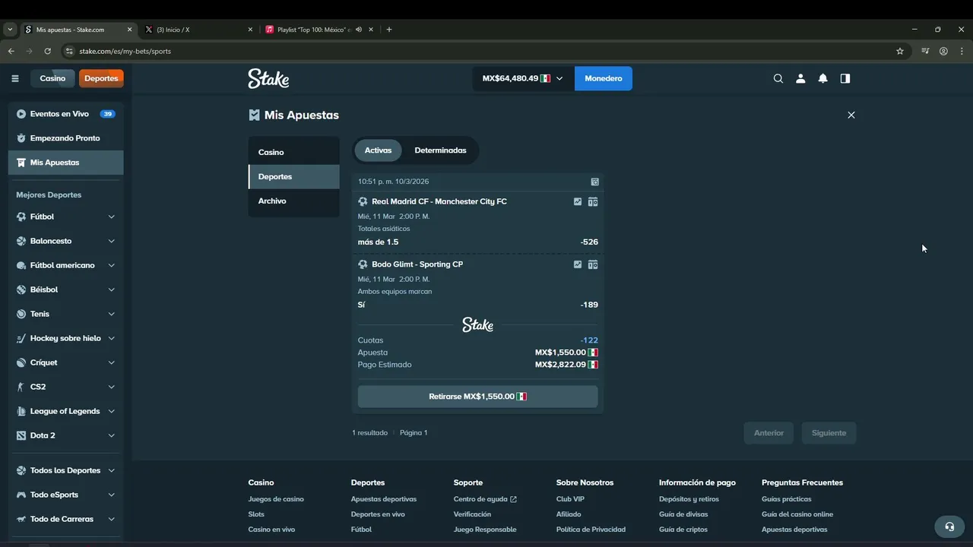The width and height of the screenshot is (973, 547).
Task: Expand Todo eSports chevron
Action: [x=111, y=495]
